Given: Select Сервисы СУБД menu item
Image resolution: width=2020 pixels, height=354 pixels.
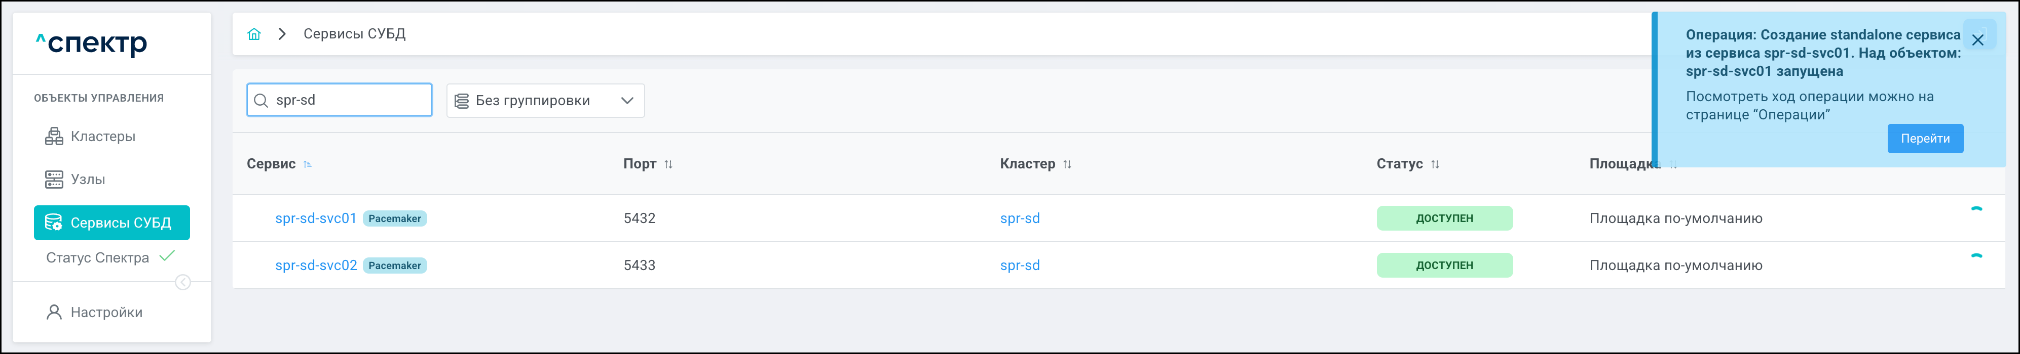Looking at the screenshot, I should (112, 223).
